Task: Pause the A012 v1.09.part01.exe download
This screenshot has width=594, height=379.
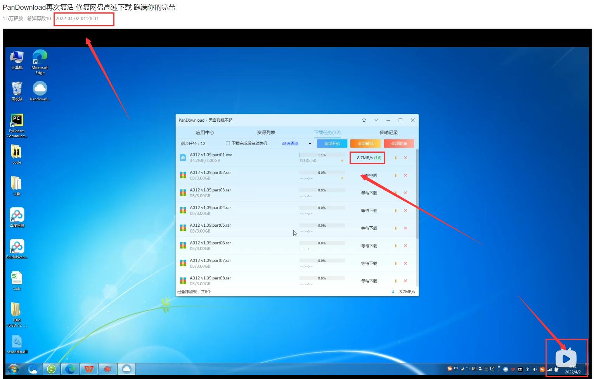Action: [396, 158]
